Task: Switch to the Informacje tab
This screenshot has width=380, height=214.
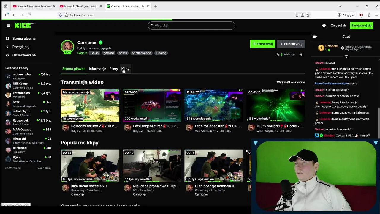Action: pyautogui.click(x=97, y=69)
